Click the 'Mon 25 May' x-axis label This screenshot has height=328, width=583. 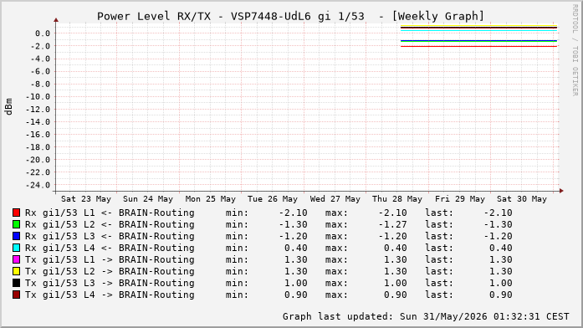click(211, 199)
